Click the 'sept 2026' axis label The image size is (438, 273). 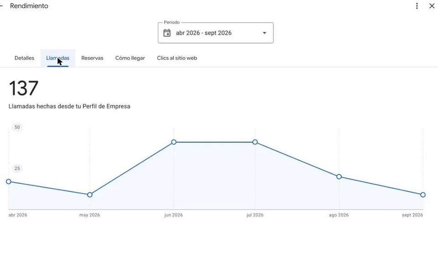(412, 215)
